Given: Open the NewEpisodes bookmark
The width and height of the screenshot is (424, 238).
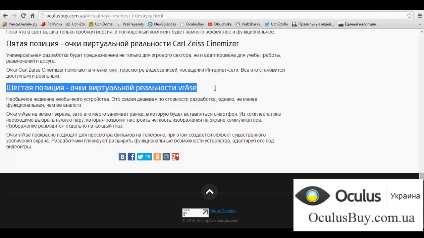Looking at the screenshot, I should [162, 24].
